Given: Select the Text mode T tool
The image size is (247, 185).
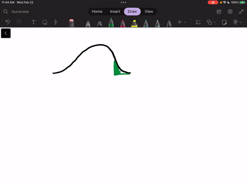Looking at the screenshot, I should click(x=33, y=22).
